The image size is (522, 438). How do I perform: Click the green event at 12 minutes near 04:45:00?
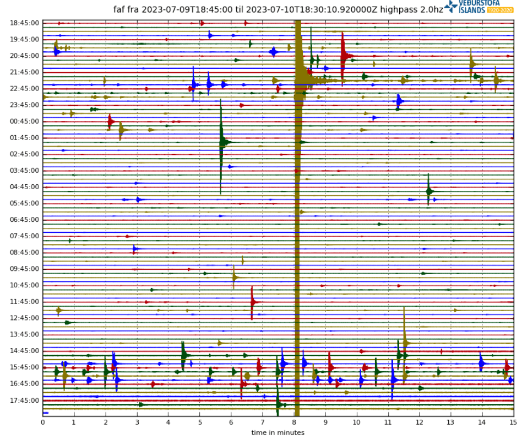pos(428,191)
